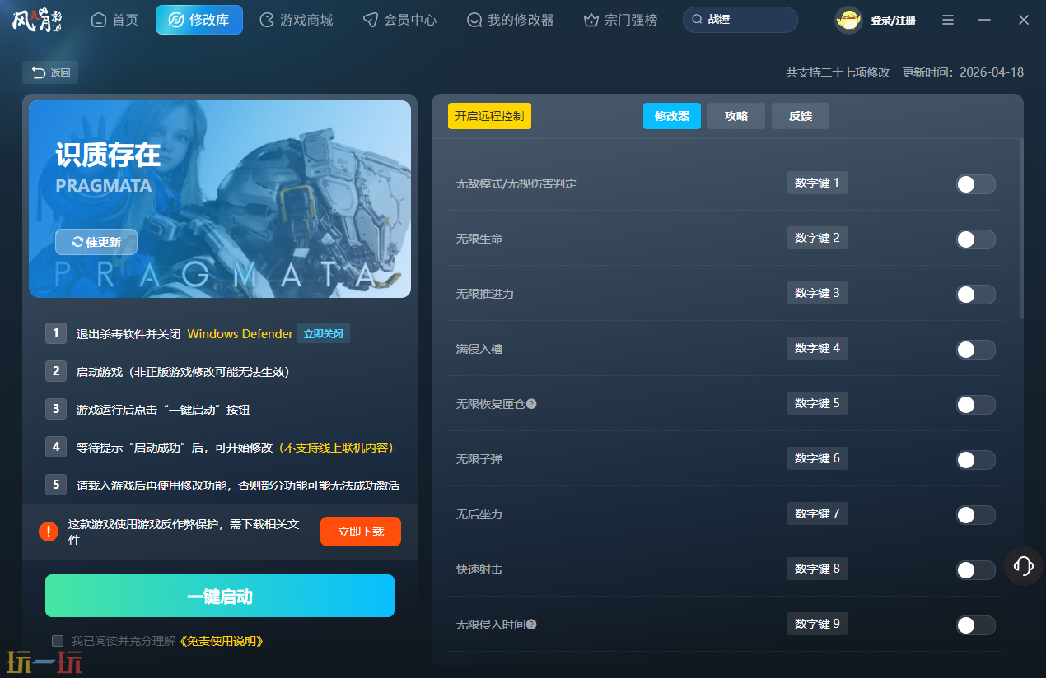The width and height of the screenshot is (1046, 678).
Task: Click help icon beside 无限恢复匣仓
Action: (x=531, y=404)
